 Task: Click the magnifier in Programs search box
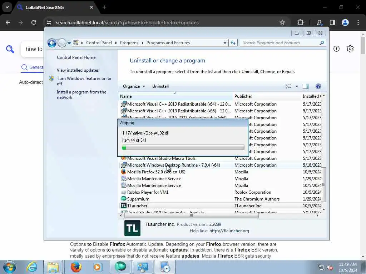coord(322,43)
